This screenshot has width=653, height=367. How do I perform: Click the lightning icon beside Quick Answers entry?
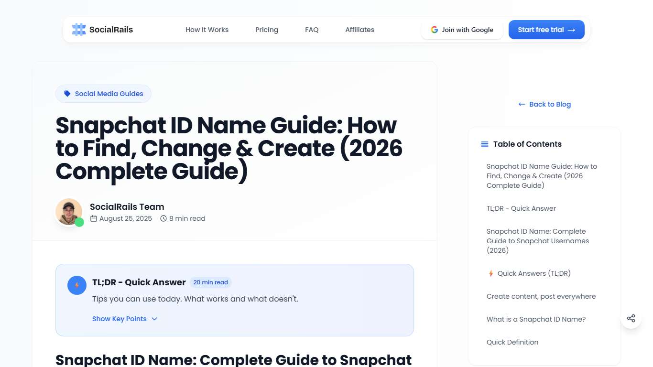pos(490,273)
